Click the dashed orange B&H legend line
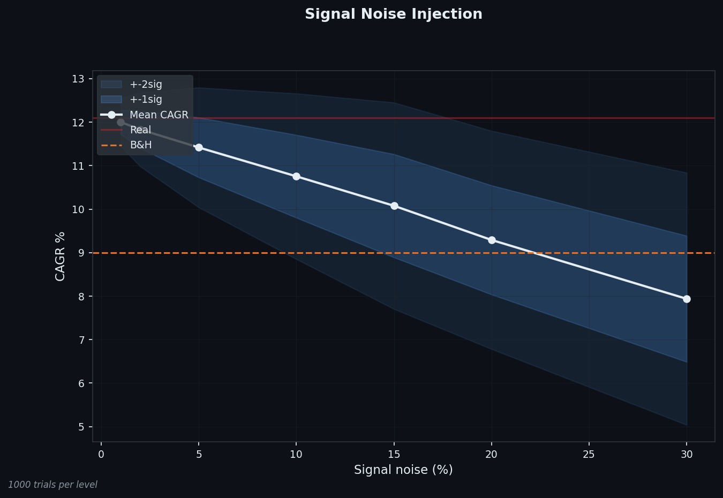The image size is (723, 498). (111, 145)
